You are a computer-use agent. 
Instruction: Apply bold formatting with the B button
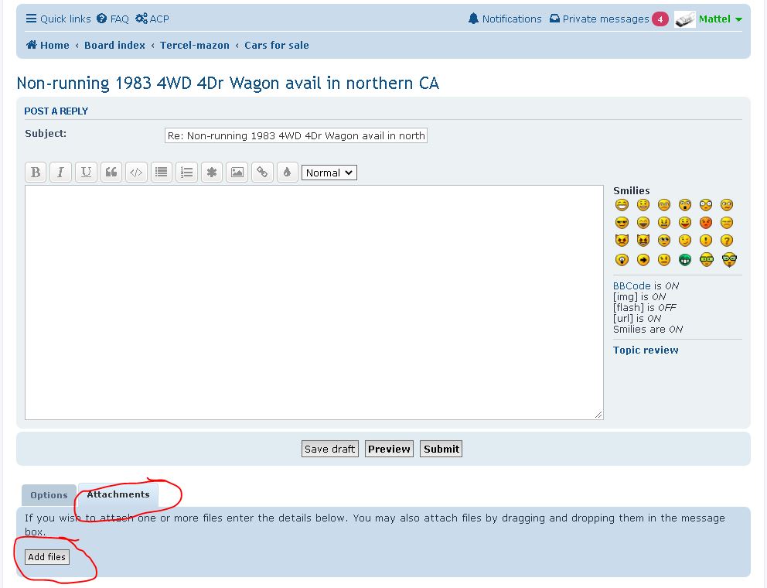[x=36, y=173]
